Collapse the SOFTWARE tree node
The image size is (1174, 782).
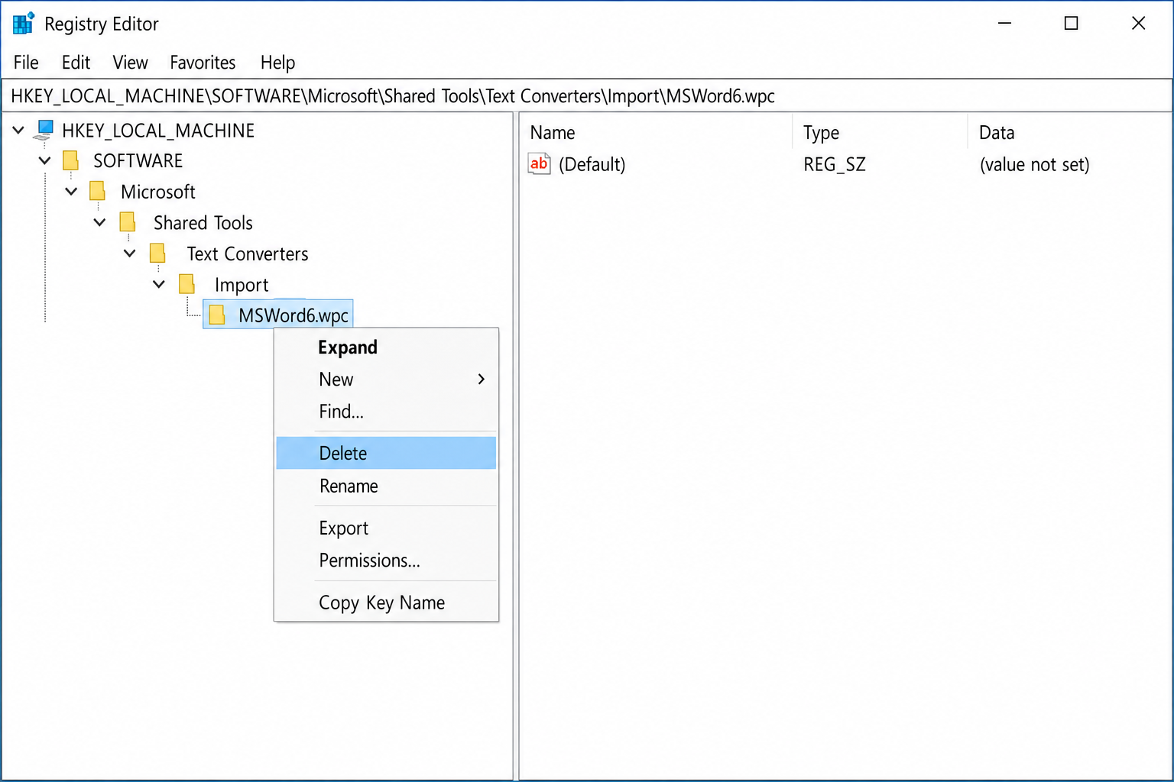(x=44, y=160)
